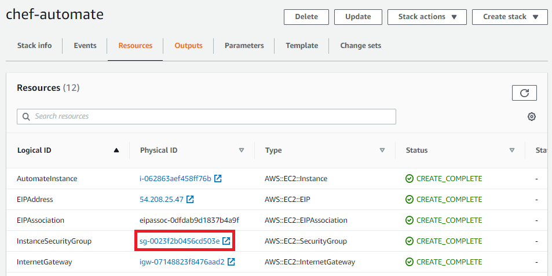This screenshot has height=276, width=552.
Task: Click external link icon beside sg-0023f2b0456cd503e
Action: tap(226, 241)
